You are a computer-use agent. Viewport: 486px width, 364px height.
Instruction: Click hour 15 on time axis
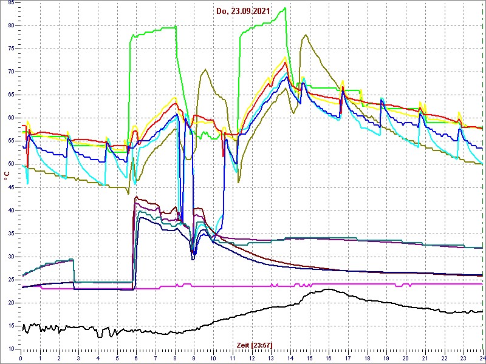[x=309, y=359]
